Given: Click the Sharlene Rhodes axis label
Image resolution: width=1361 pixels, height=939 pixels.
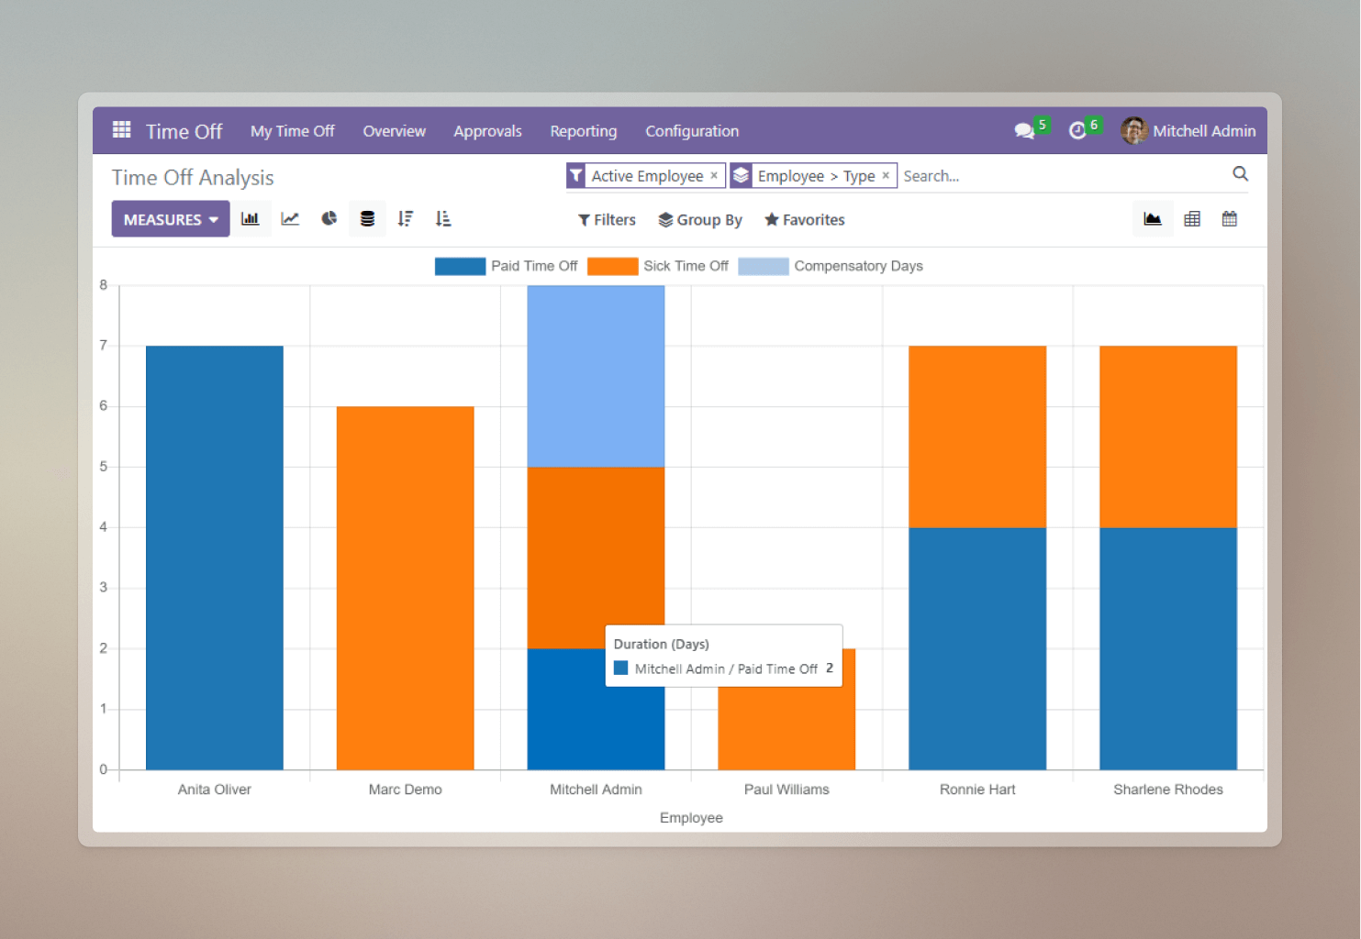Looking at the screenshot, I should pyautogui.click(x=1168, y=790).
